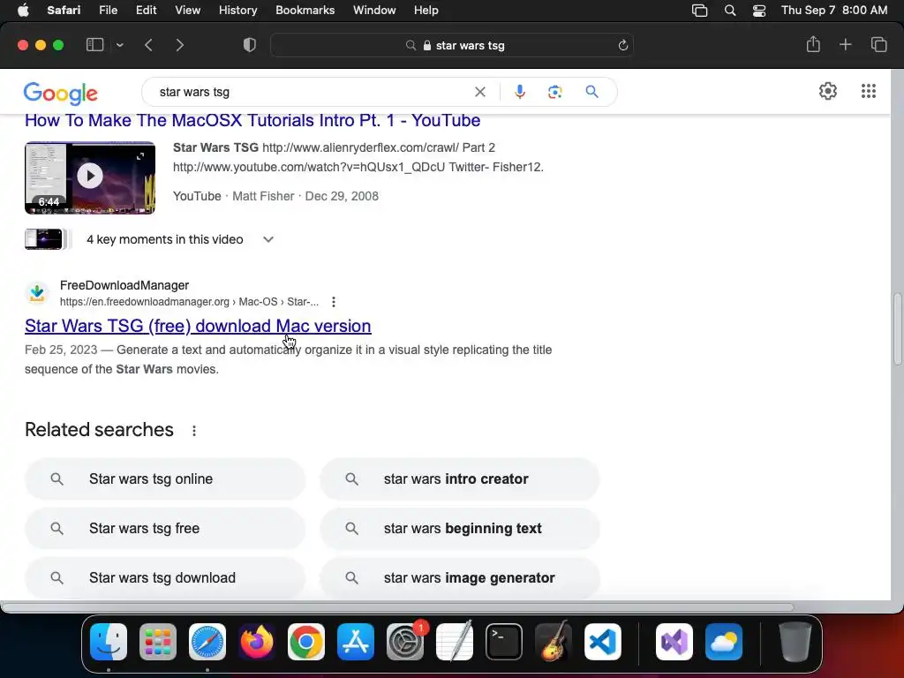Clear the Google search query
Image resolution: width=904 pixels, height=678 pixels.
[479, 92]
